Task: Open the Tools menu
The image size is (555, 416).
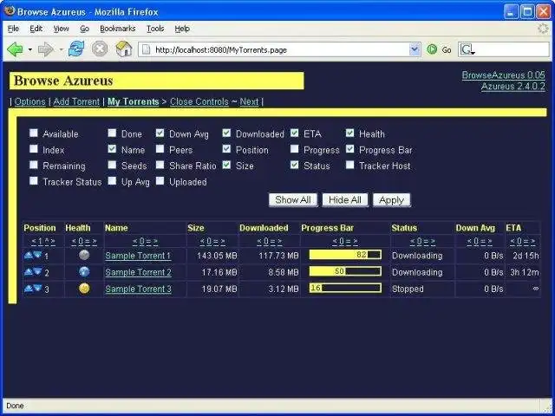Action: [x=155, y=29]
